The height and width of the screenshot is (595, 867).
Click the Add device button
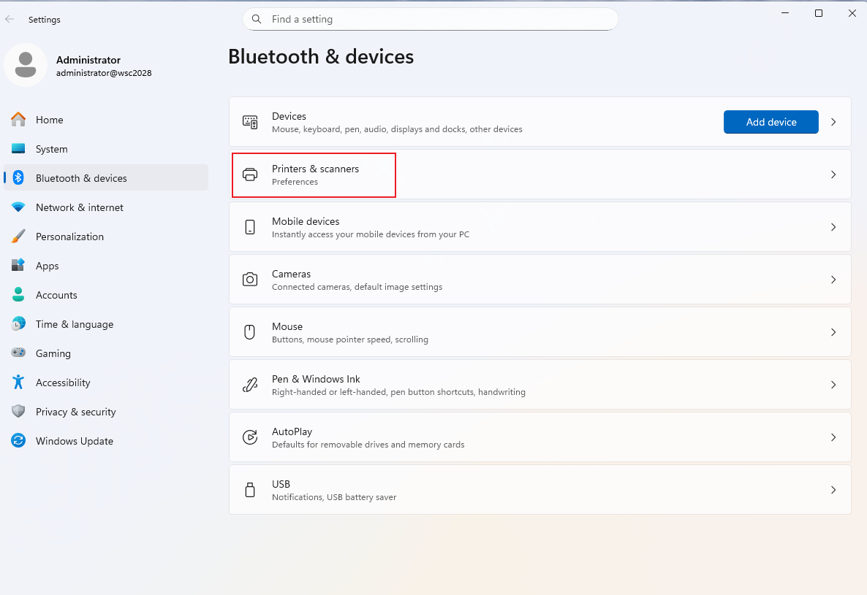[x=771, y=122]
